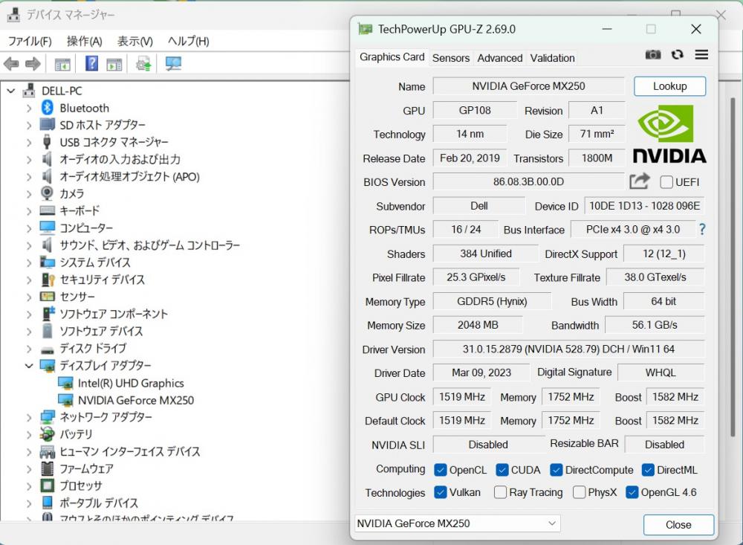Screen dimensions: 743x545
Task: Uncheck the CUDA checkbox
Action: tap(502, 470)
